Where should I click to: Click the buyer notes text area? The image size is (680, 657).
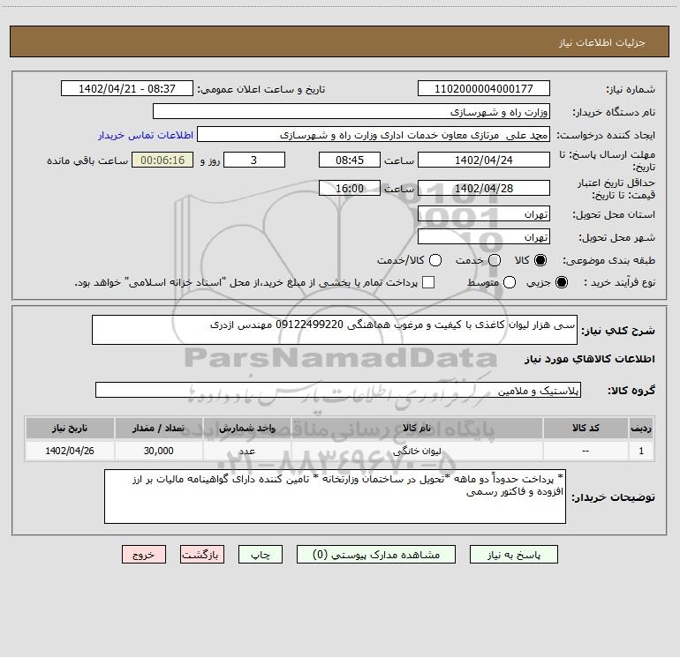pos(335,496)
